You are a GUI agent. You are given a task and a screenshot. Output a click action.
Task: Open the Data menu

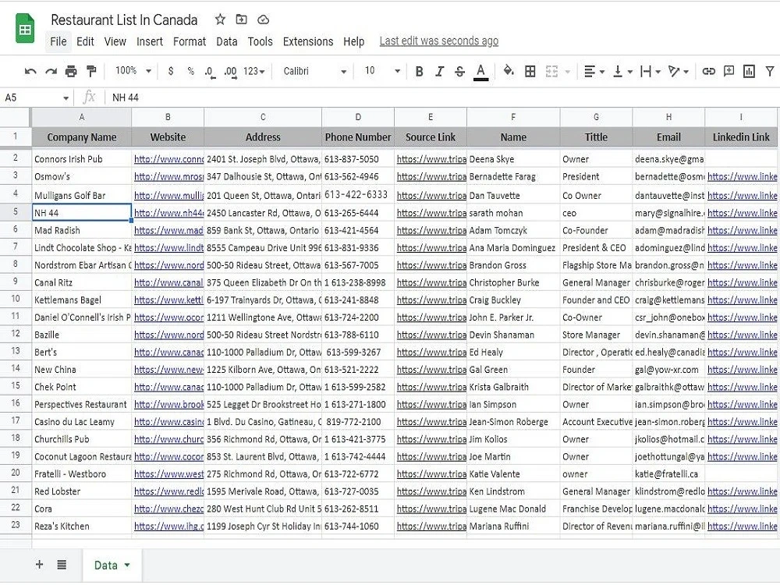point(226,41)
